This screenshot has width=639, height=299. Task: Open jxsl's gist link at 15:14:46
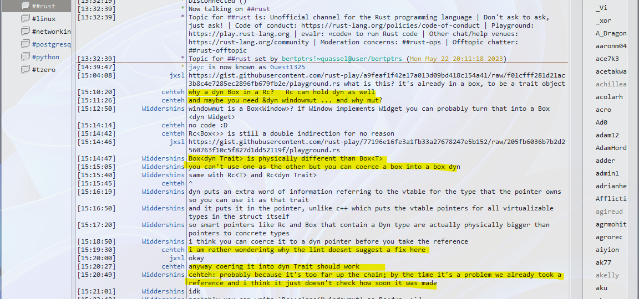tap(377, 146)
